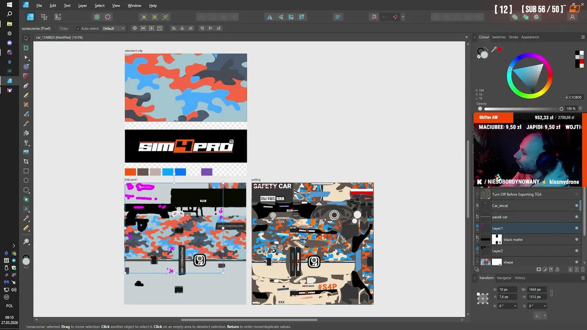Open the Layer menu
Image resolution: width=587 pixels, height=330 pixels.
tap(83, 5)
